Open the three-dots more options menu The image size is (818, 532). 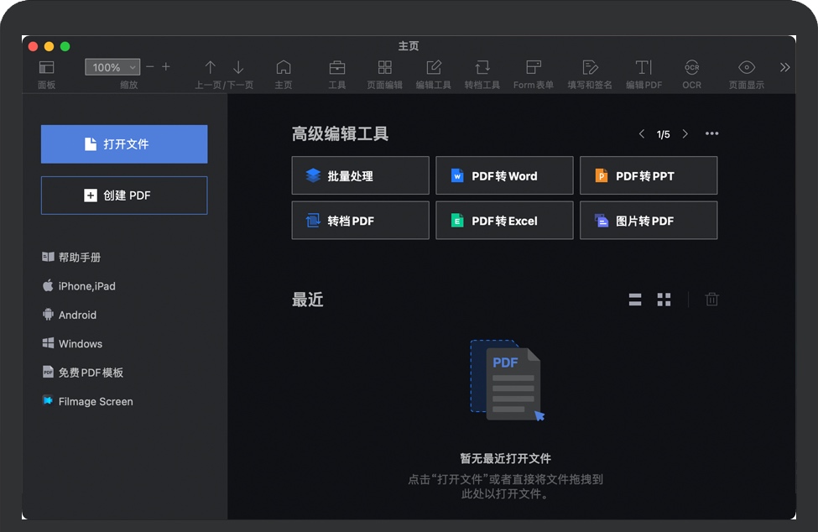coord(711,133)
